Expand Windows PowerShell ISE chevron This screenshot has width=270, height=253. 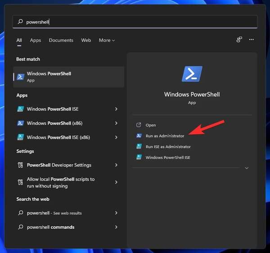(x=116, y=109)
